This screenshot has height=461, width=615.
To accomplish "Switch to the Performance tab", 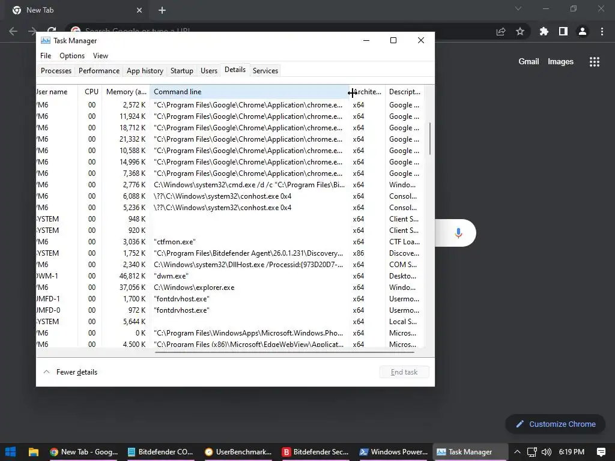I will pyautogui.click(x=99, y=71).
